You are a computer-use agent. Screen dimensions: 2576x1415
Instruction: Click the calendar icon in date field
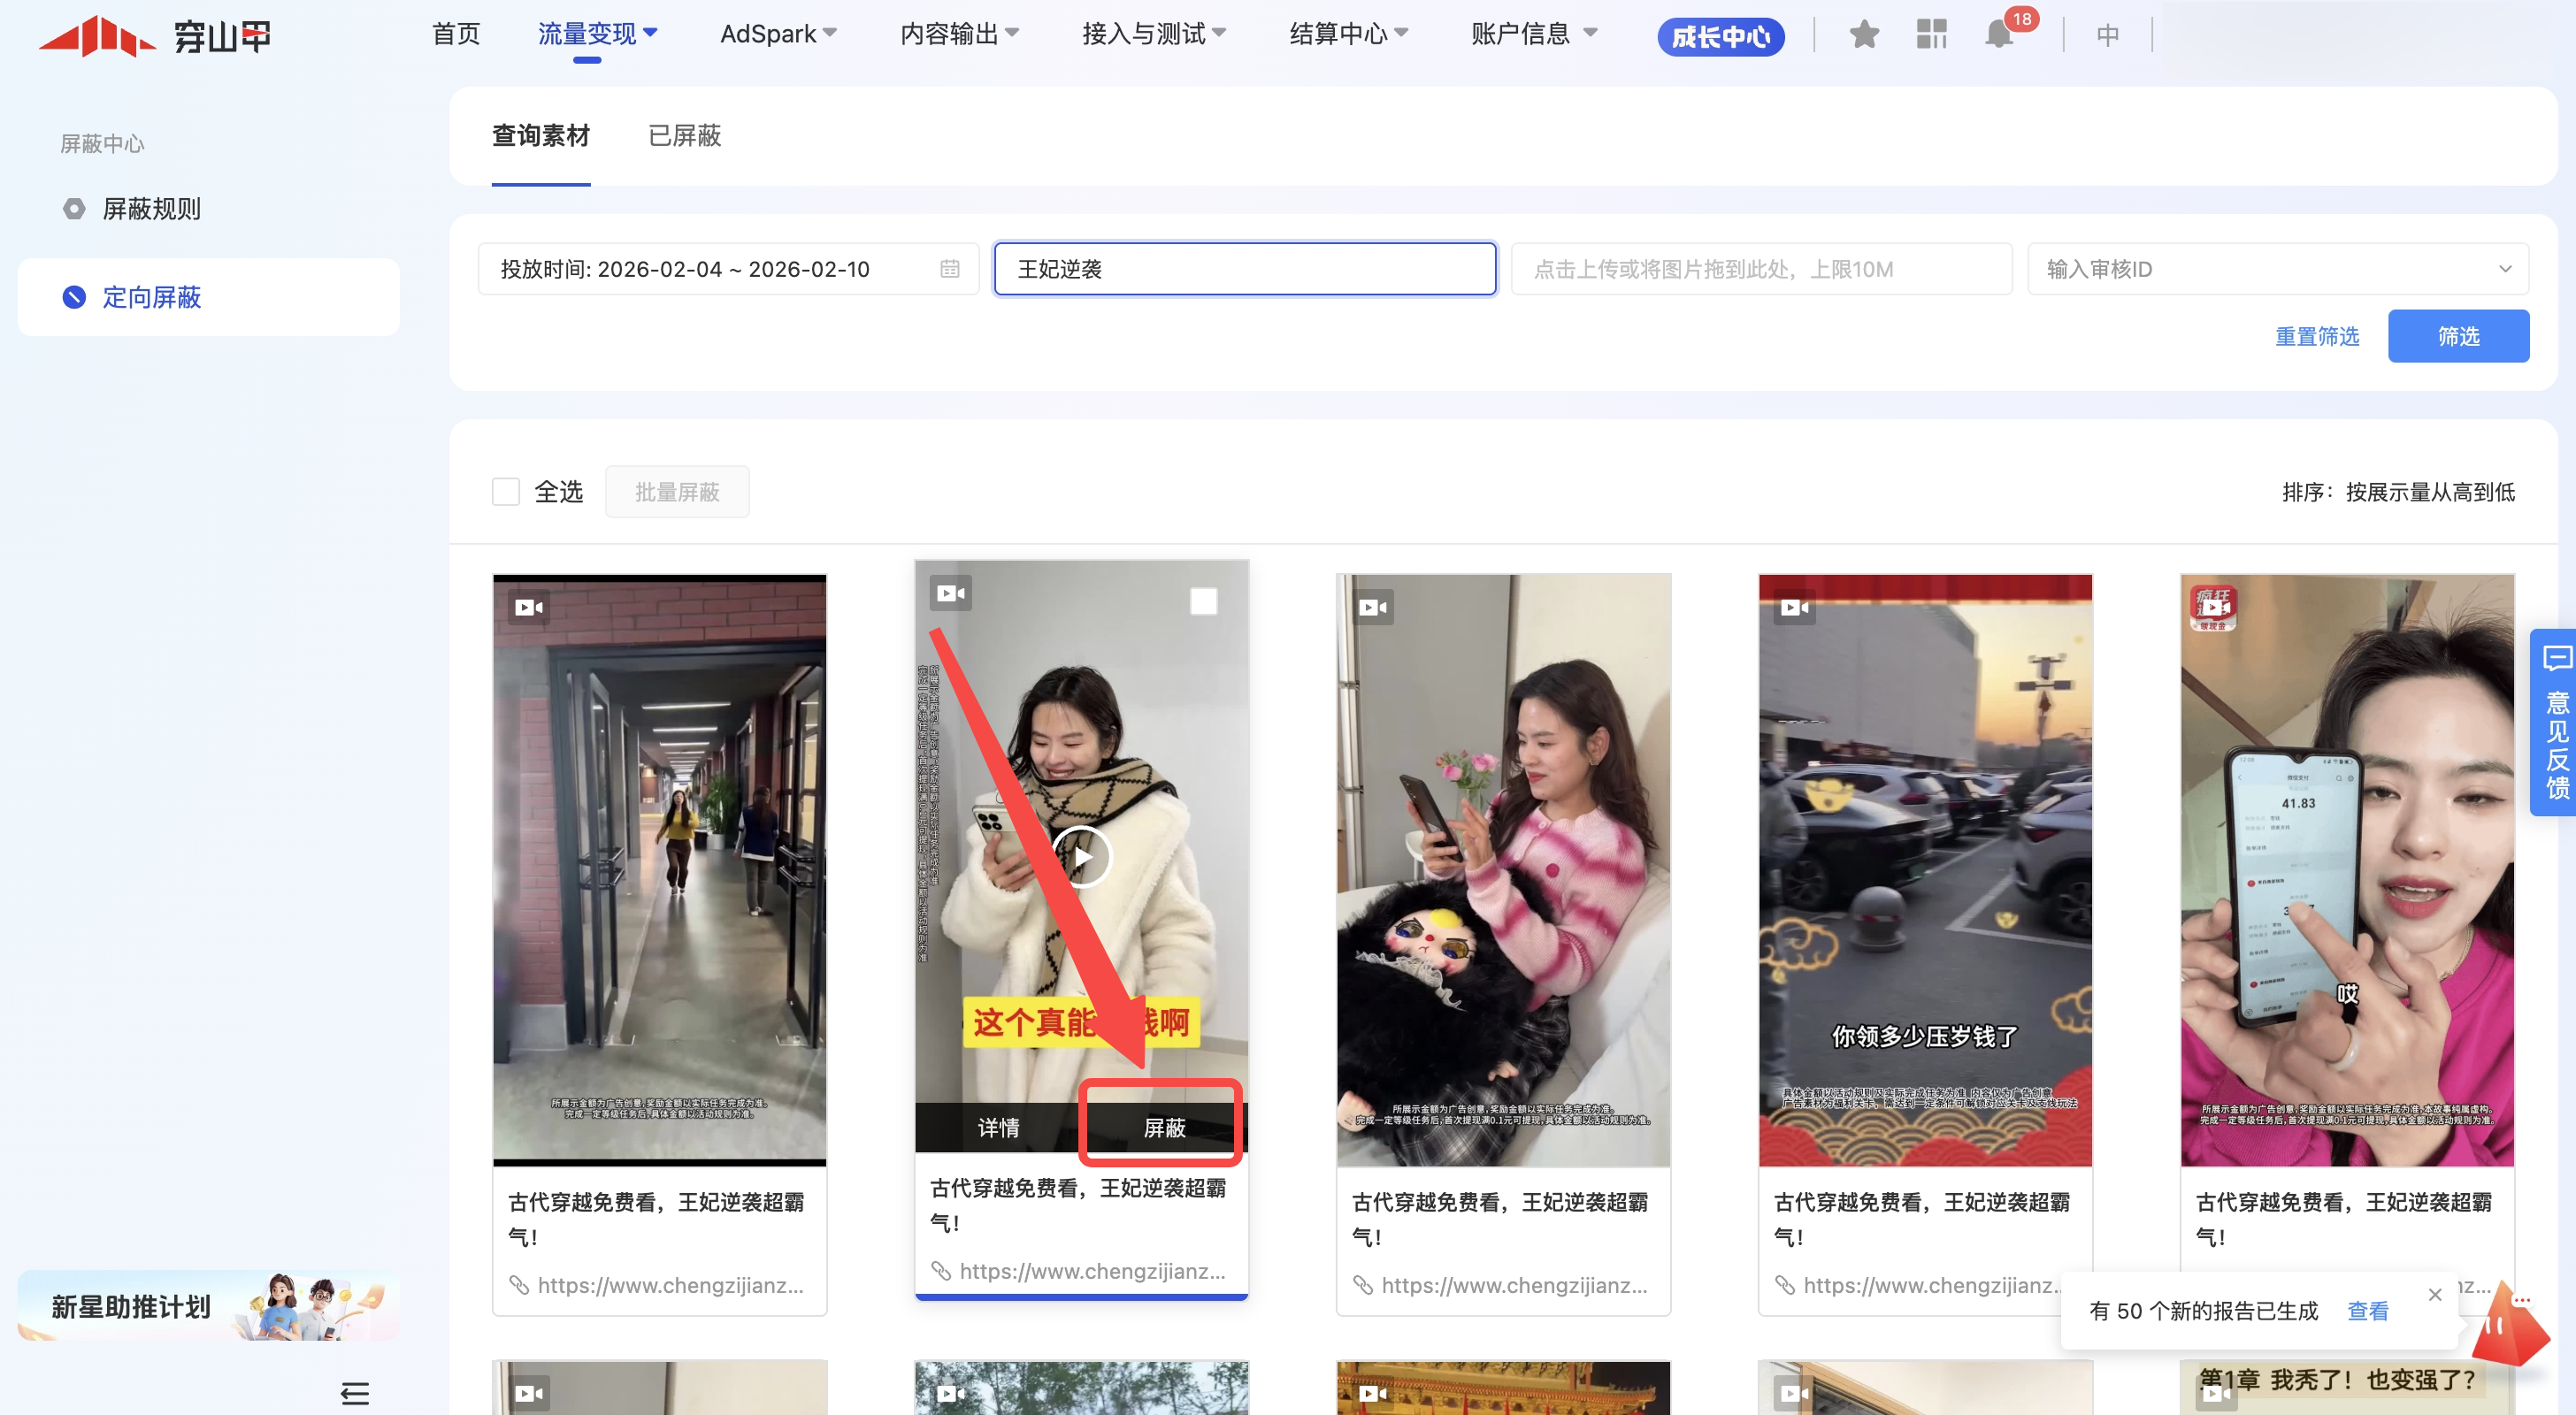tap(949, 269)
